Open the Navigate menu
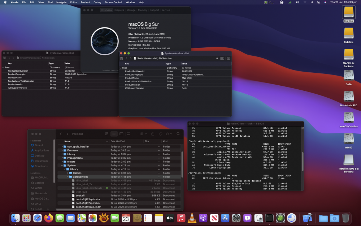Image resolution: width=361 pixels, height=226 pixels. [61, 2]
